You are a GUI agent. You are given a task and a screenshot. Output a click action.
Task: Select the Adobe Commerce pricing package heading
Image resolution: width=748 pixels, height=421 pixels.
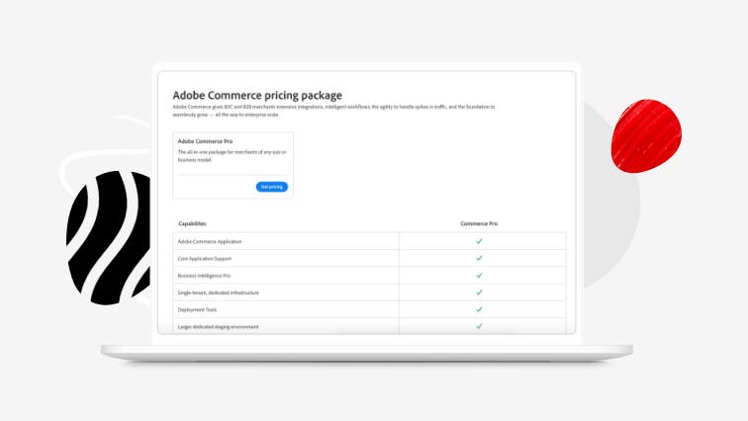[x=257, y=96]
